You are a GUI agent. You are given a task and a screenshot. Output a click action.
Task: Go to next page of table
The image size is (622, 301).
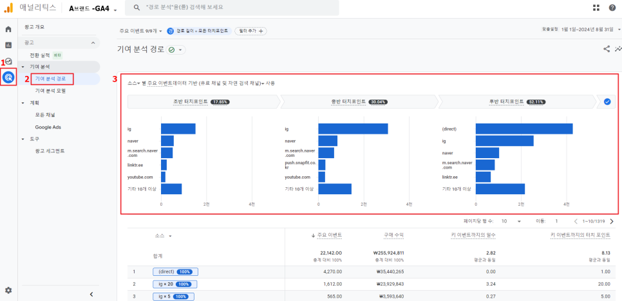coord(612,221)
